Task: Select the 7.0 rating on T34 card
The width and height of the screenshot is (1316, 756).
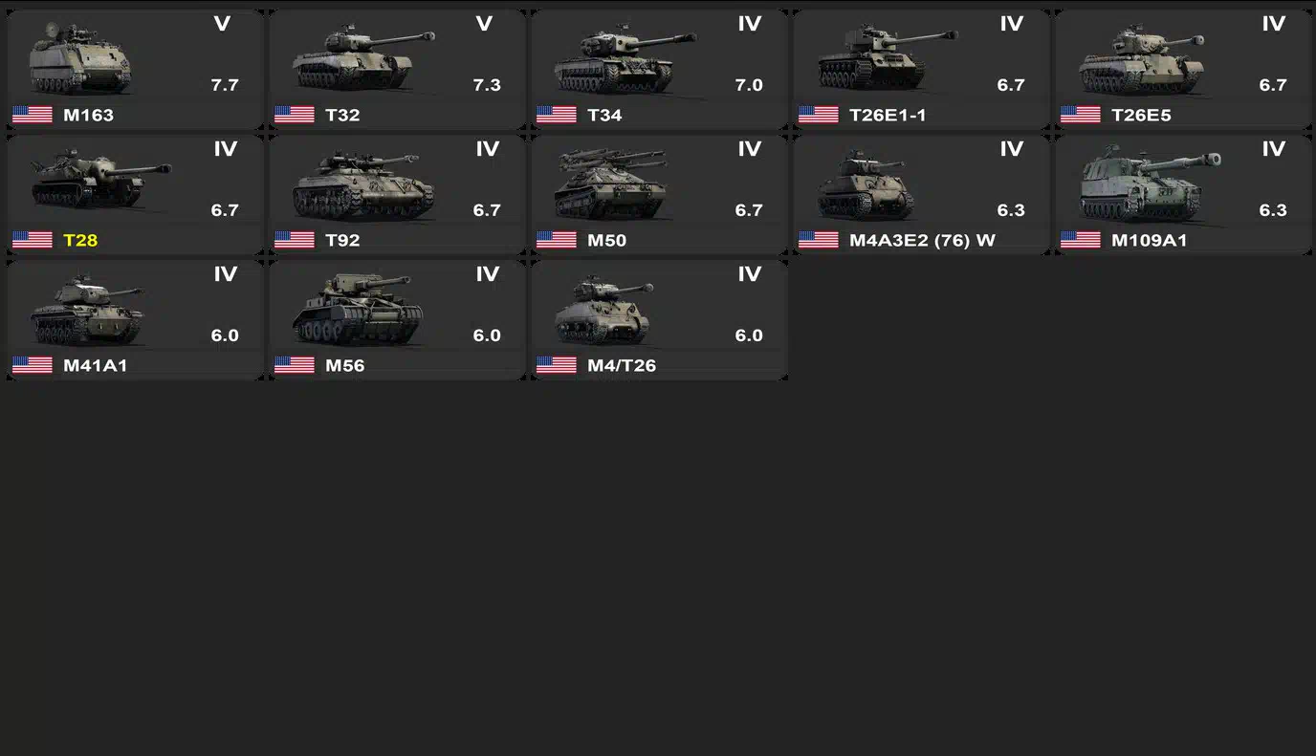Action: coord(749,85)
